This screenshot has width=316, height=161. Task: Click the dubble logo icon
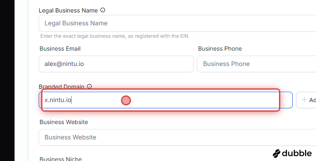point(276,154)
